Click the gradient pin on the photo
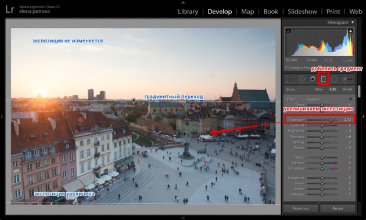Viewport: 366px width, 220px height. [134, 100]
